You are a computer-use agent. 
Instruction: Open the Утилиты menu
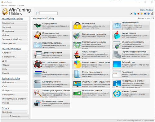[x=12, y=6]
